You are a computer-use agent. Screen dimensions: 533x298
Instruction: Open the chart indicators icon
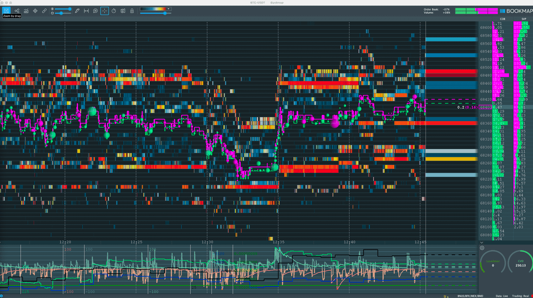pos(26,10)
